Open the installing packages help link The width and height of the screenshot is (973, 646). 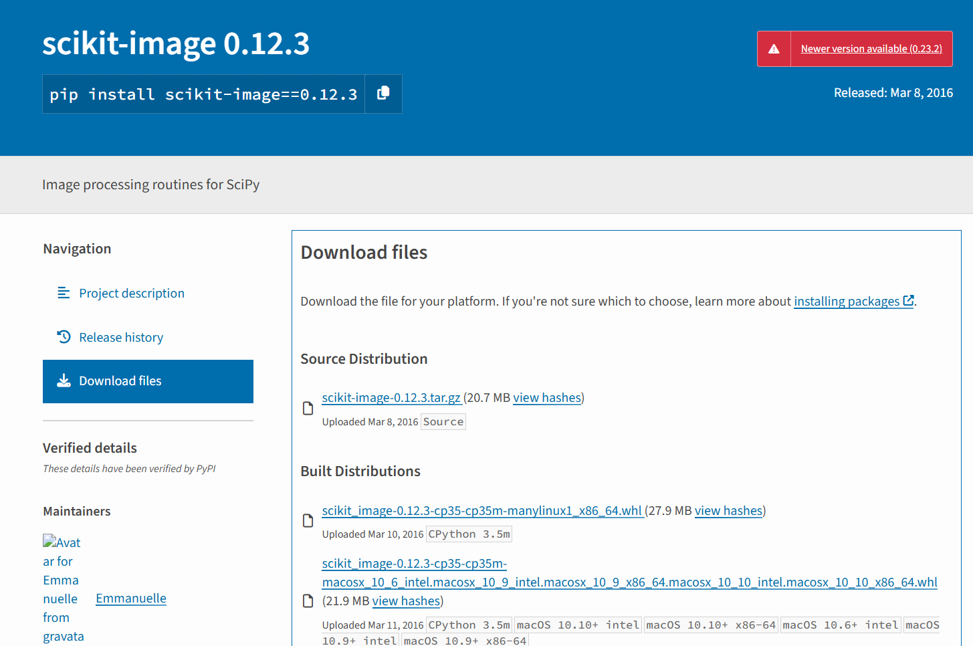click(x=847, y=302)
